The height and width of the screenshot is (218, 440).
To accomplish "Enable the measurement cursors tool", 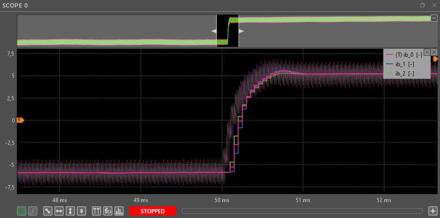I will coord(97,211).
